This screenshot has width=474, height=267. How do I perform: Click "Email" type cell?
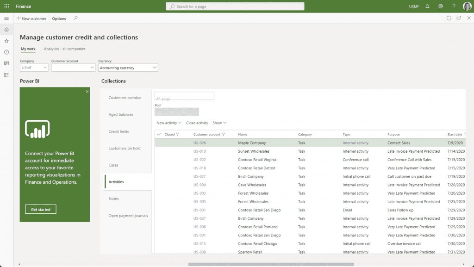pos(347,210)
